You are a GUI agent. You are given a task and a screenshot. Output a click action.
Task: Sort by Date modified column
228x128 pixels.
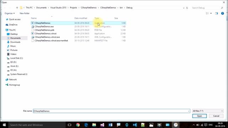coord(81,18)
